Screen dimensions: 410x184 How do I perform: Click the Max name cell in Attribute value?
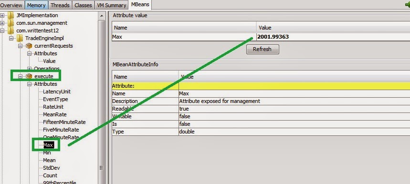pos(184,37)
